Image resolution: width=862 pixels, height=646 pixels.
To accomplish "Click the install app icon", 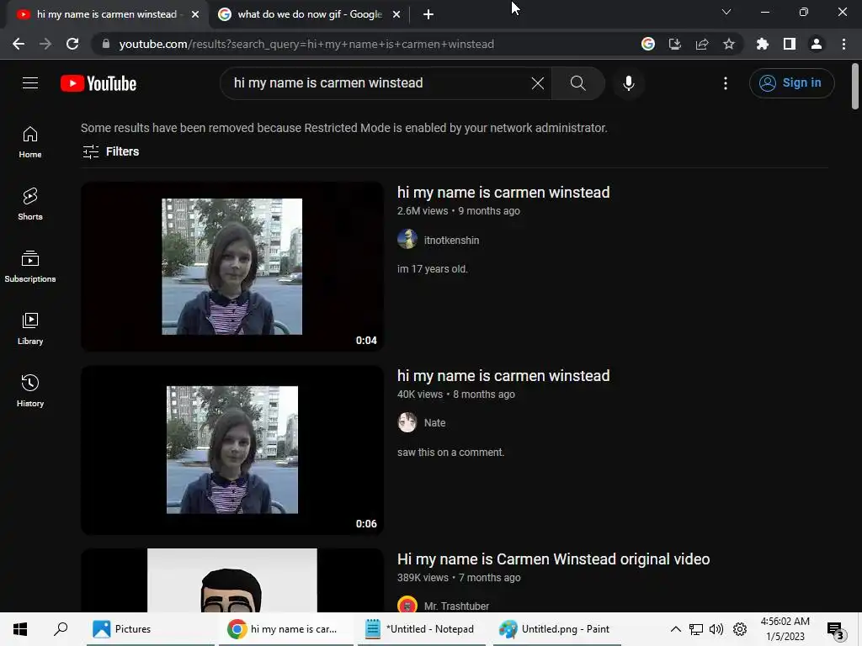I will [675, 44].
